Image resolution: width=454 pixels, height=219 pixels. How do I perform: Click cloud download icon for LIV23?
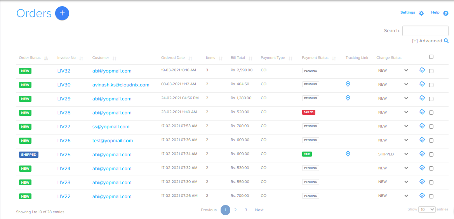click(x=422, y=182)
